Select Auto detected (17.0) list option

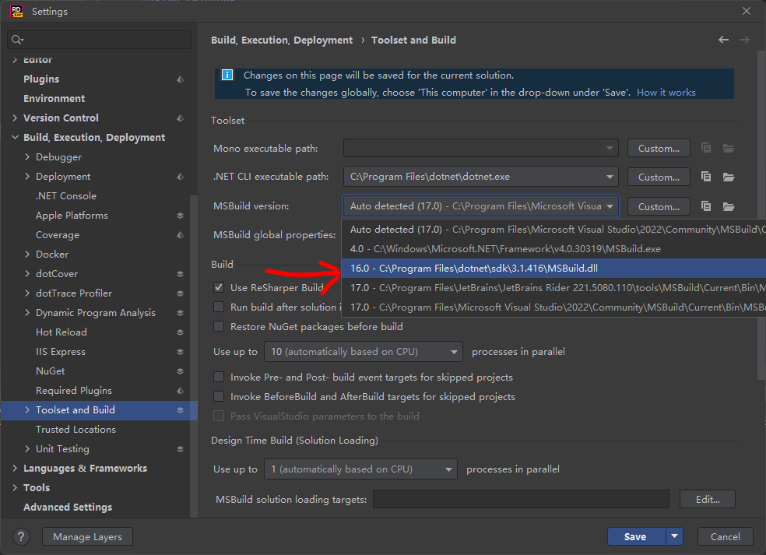[x=553, y=229]
